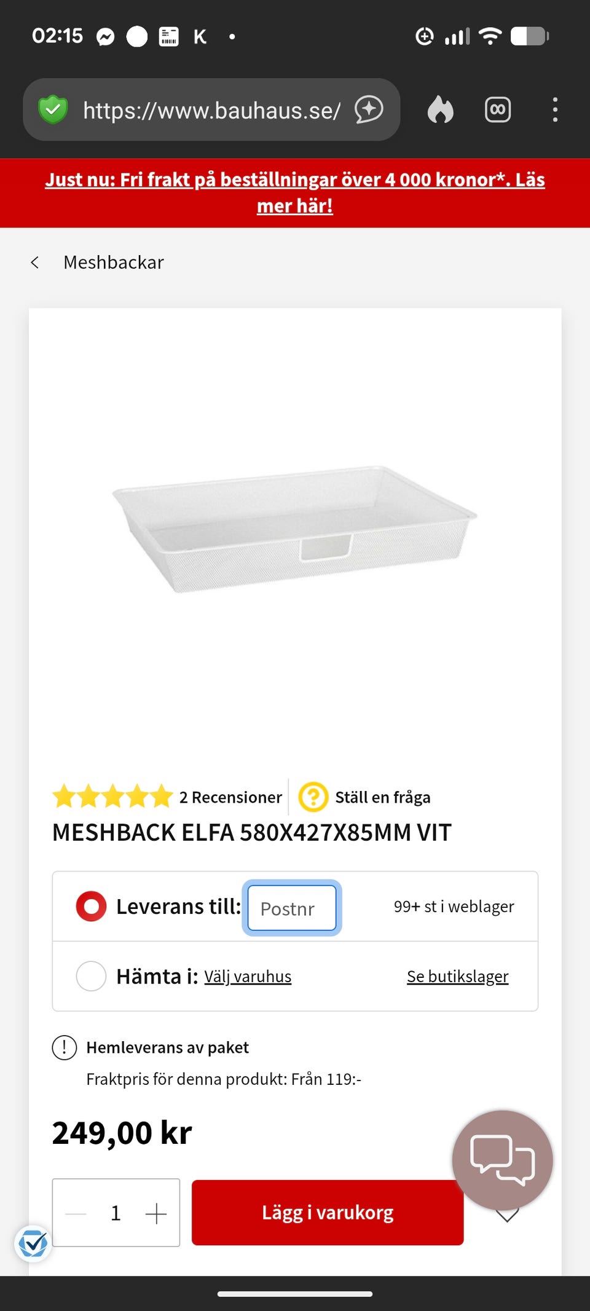Tap the blue checkmark badge icon
Viewport: 590px width, 1311px height.
33,1244
